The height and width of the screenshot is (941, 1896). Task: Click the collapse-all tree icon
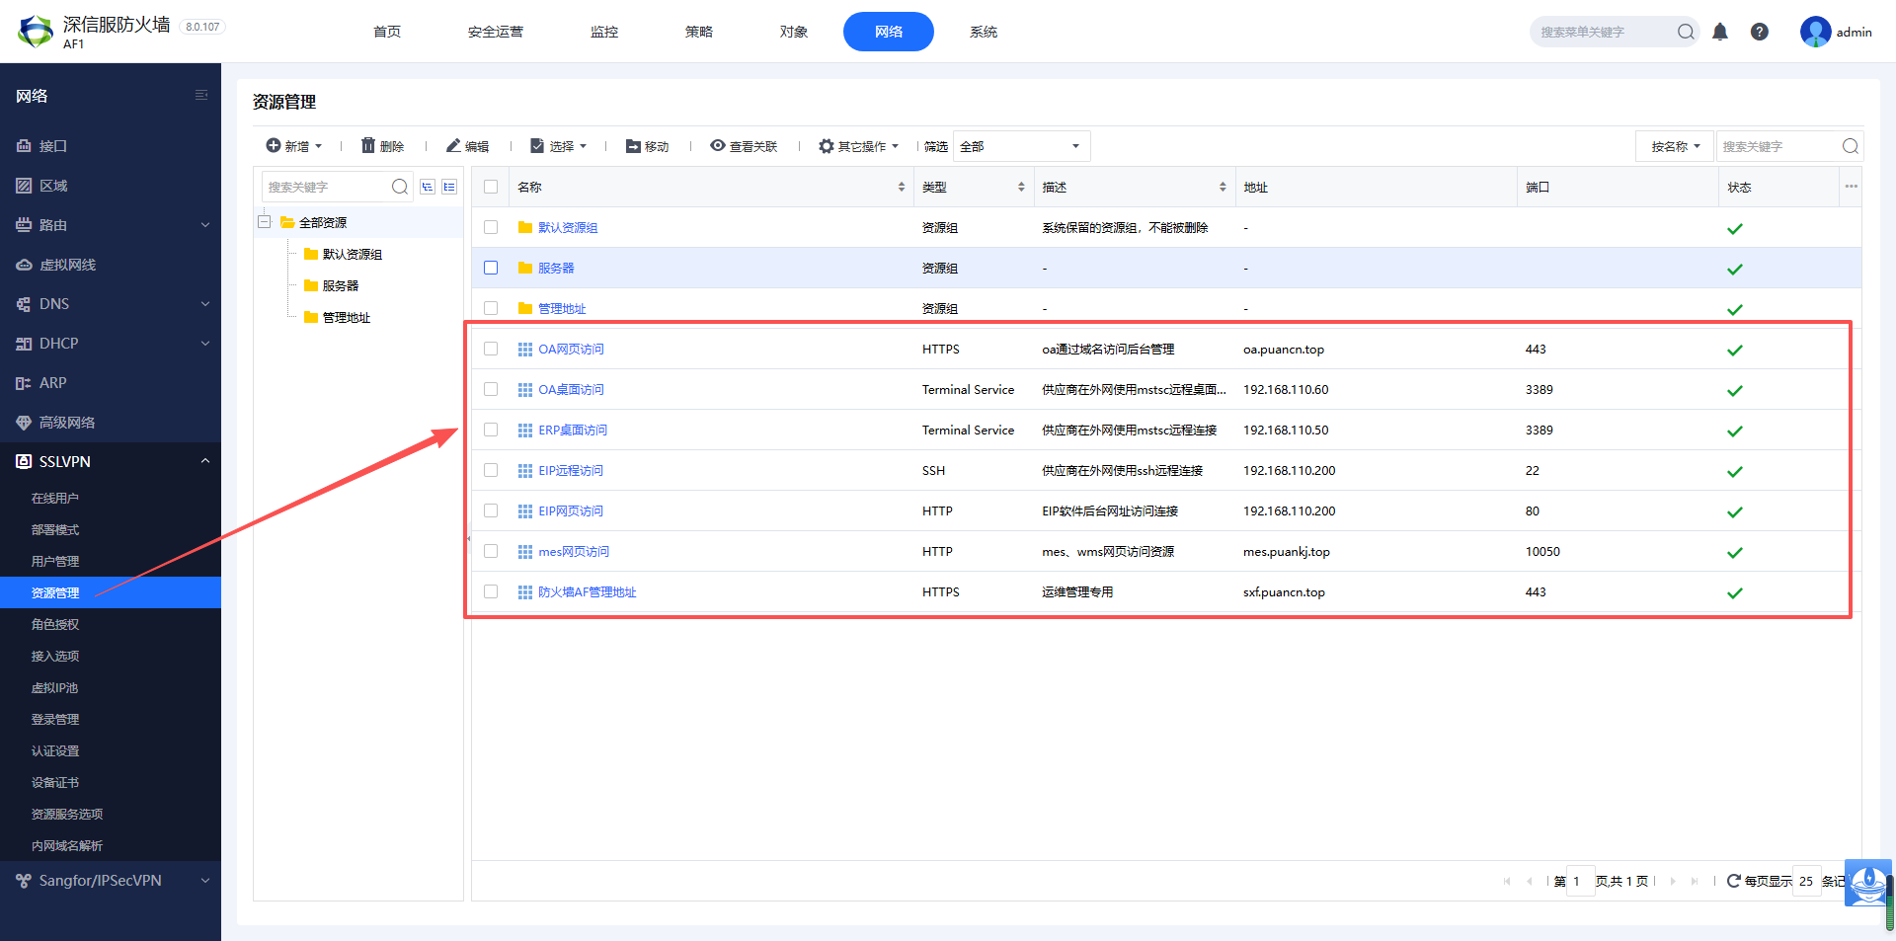click(449, 187)
